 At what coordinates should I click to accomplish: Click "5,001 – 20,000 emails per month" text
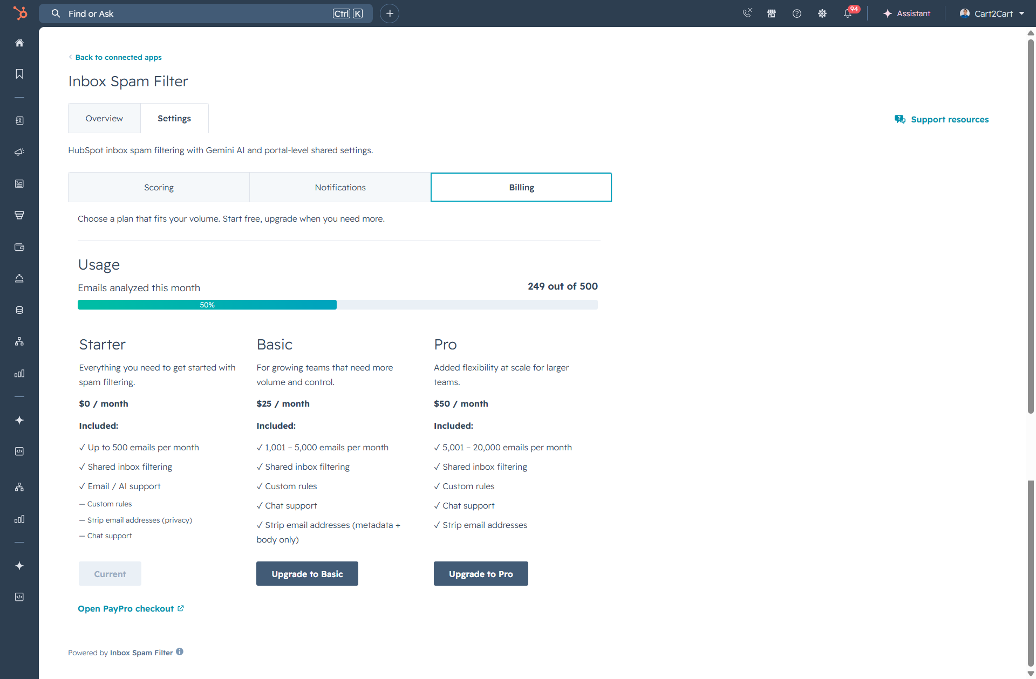507,447
